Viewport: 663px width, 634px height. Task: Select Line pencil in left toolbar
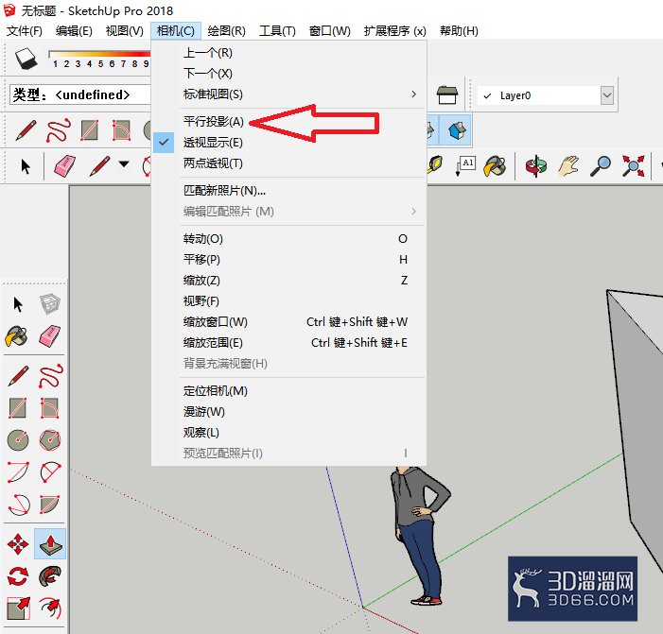[x=18, y=375]
